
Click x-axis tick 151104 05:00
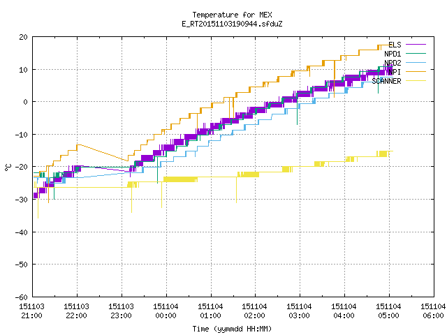click(x=389, y=311)
